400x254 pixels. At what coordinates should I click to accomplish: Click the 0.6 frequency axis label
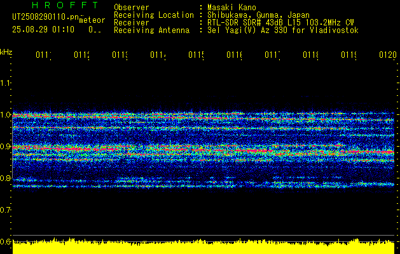[x=5, y=241]
